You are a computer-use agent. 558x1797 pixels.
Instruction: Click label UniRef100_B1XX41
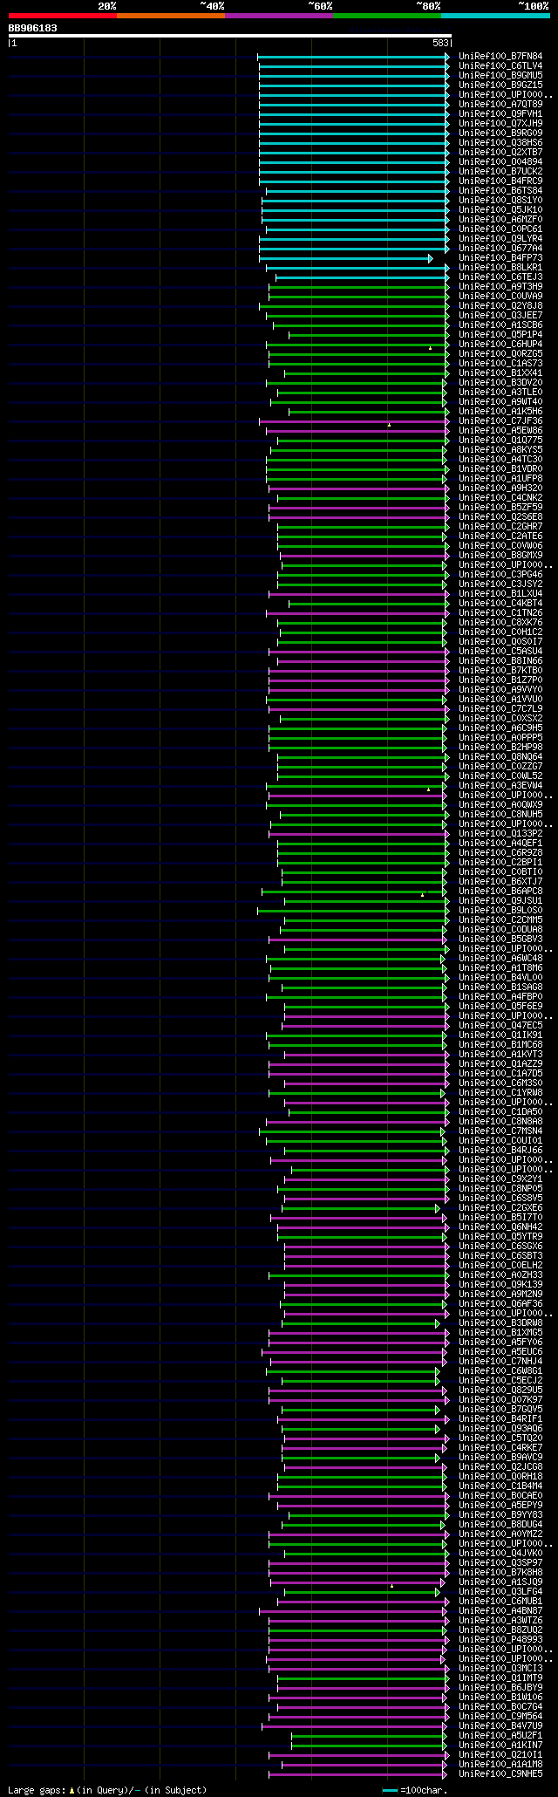500,373
